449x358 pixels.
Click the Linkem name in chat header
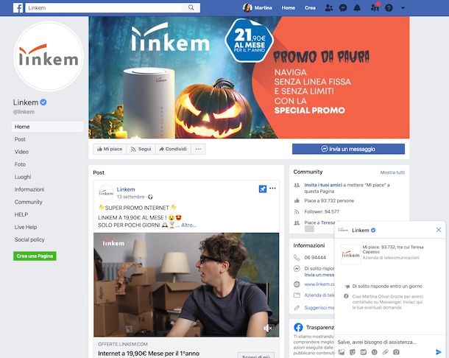point(360,230)
